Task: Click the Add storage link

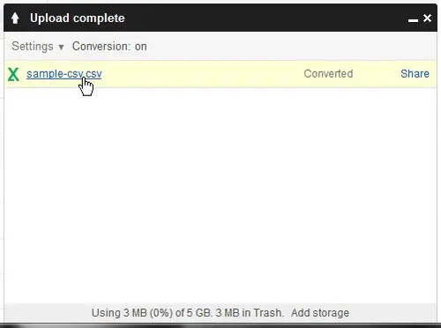Action: (320, 313)
